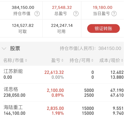Image resolution: width=126 pixels, height=119 pixels.
Task: Sort by 盈亏 column arrows
Action: click(x=62, y=60)
